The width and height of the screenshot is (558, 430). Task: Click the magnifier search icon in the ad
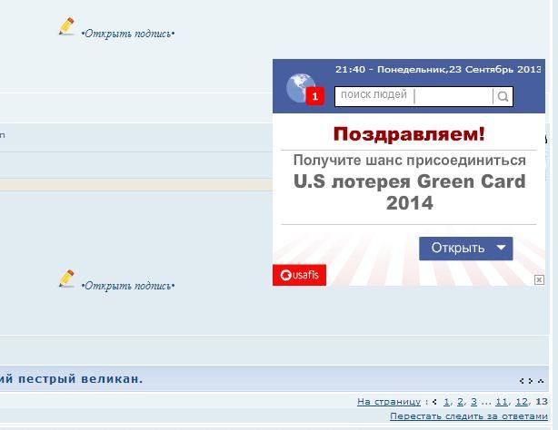tap(503, 96)
